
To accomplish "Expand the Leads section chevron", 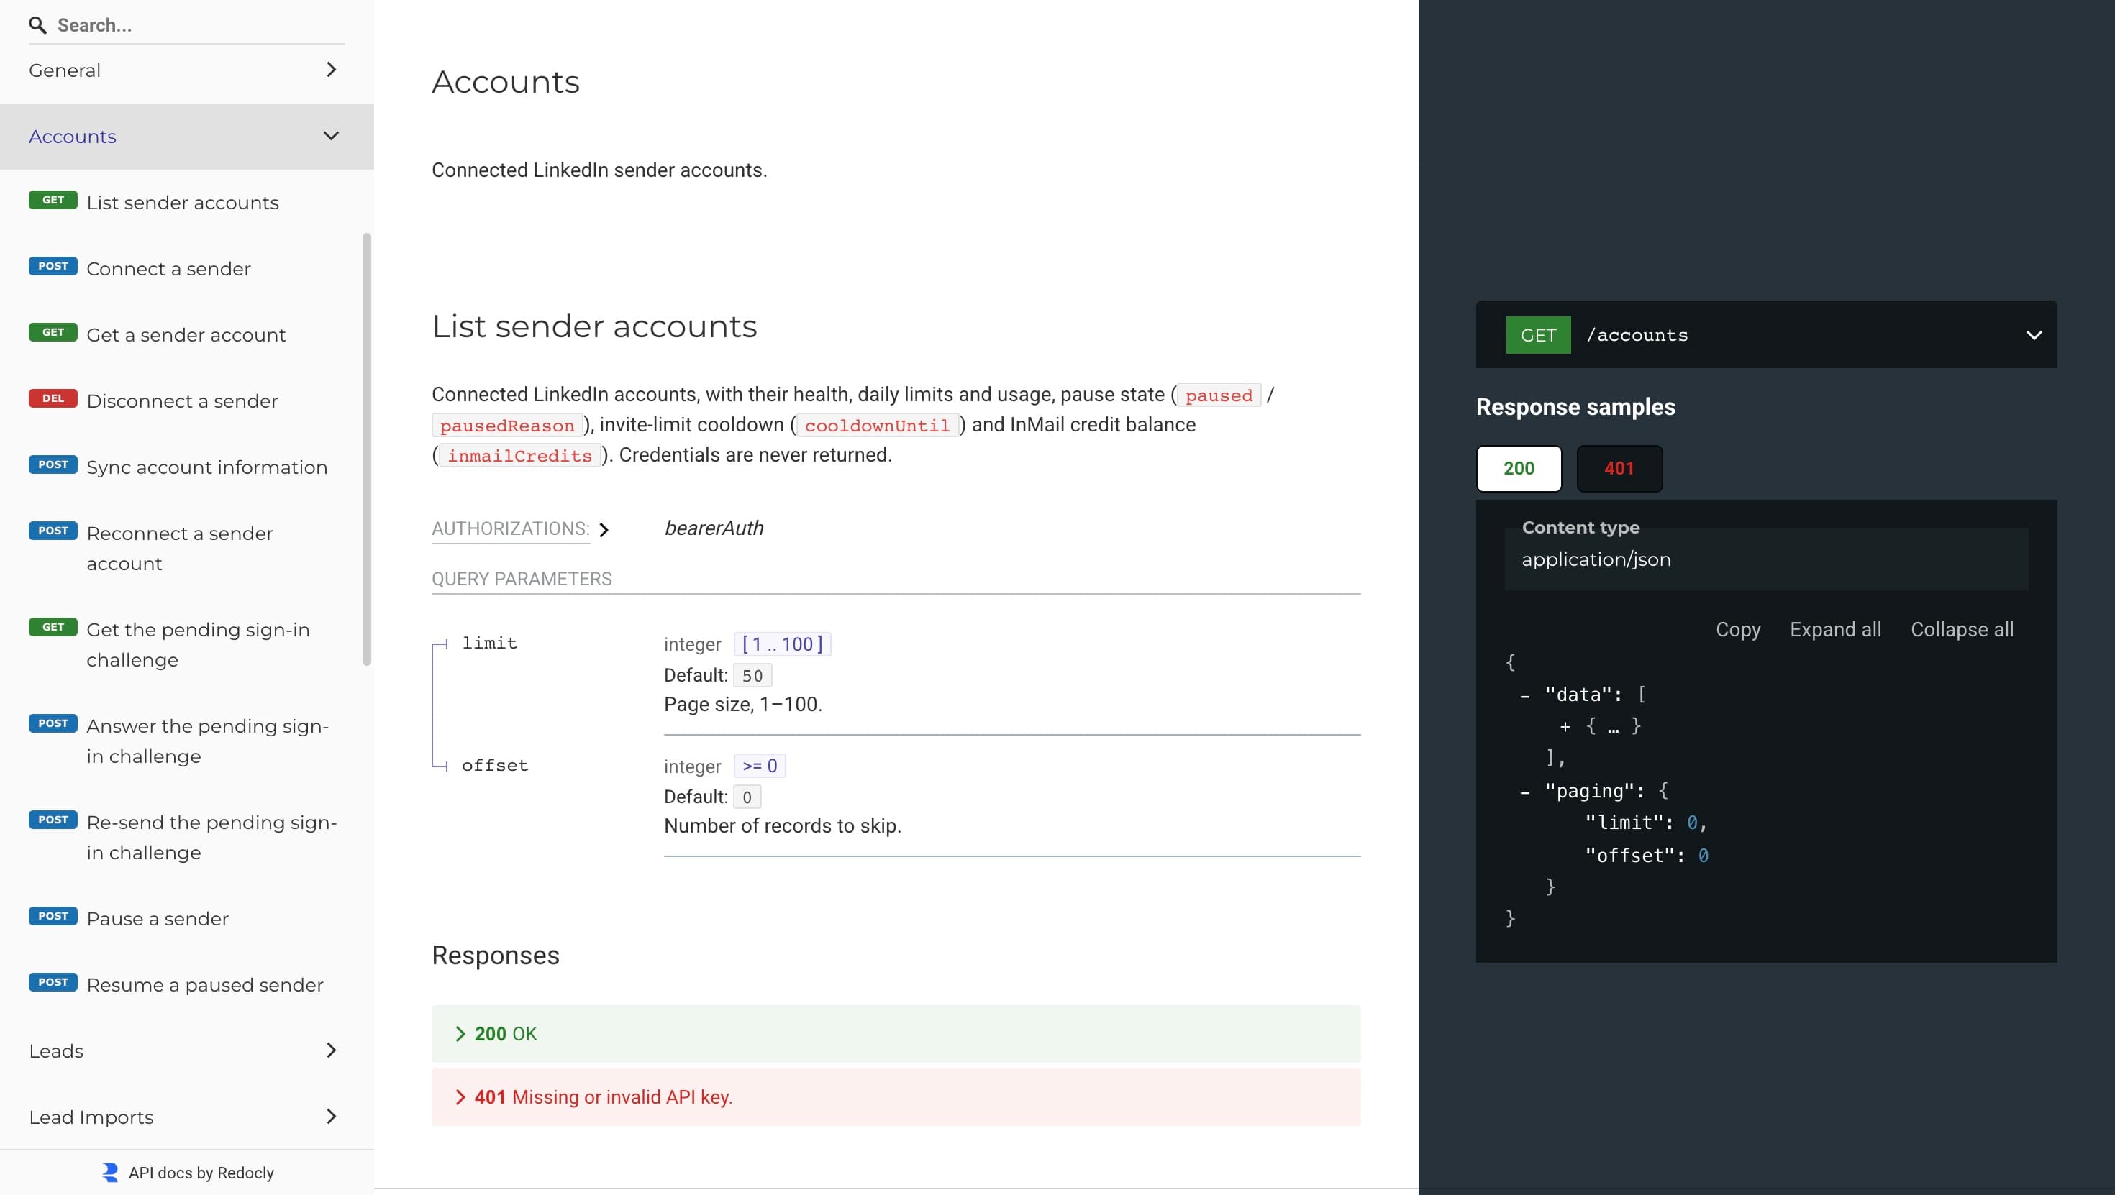I will [331, 1050].
